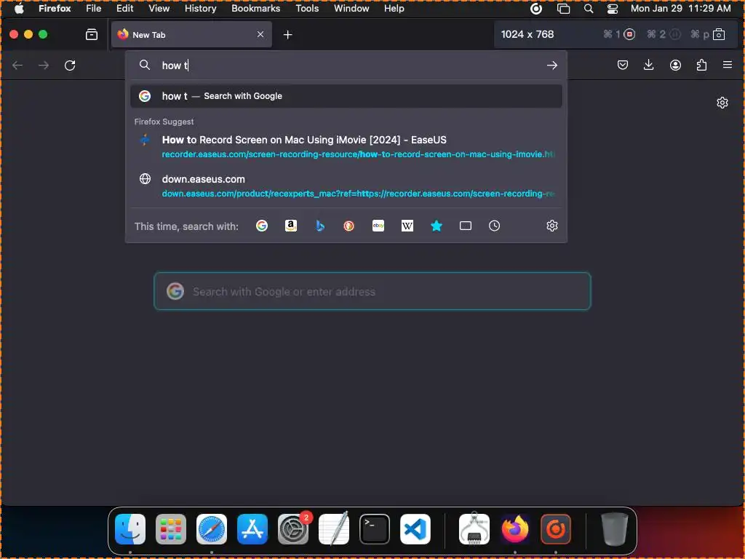Open the File menu
Viewport: 745px width, 559px height.
(x=94, y=9)
